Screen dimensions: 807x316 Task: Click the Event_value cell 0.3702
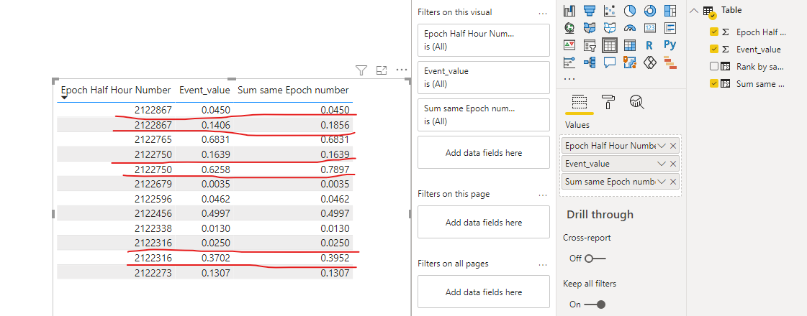click(216, 258)
